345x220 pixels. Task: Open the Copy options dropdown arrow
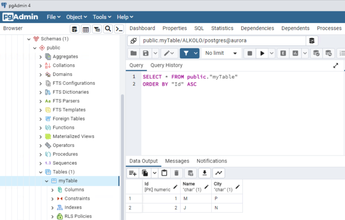(x=155, y=173)
